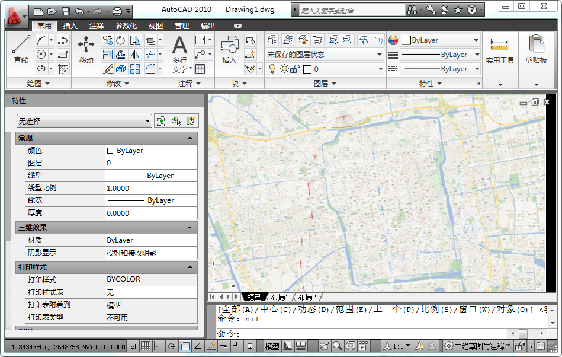The width and height of the screenshot is (562, 357).
Task: Select the 直线 (Line) drawing tool
Action: click(x=21, y=49)
